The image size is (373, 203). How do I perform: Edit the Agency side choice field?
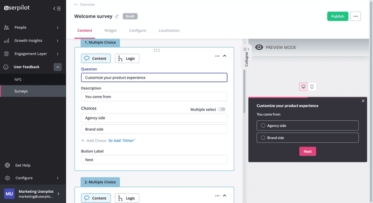[154, 118]
